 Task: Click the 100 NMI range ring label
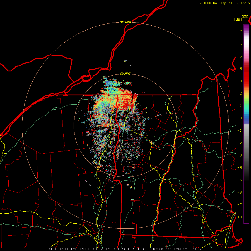pyautogui.click(x=125, y=22)
